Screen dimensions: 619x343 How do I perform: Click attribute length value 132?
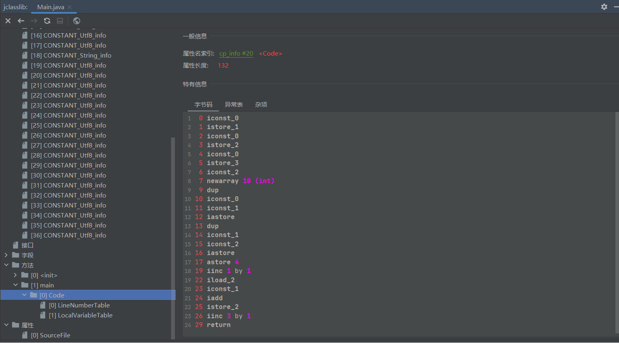click(x=223, y=65)
